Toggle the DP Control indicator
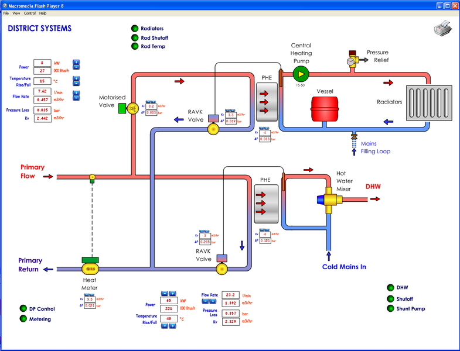Screen dimensions: 460x351 click(x=23, y=308)
